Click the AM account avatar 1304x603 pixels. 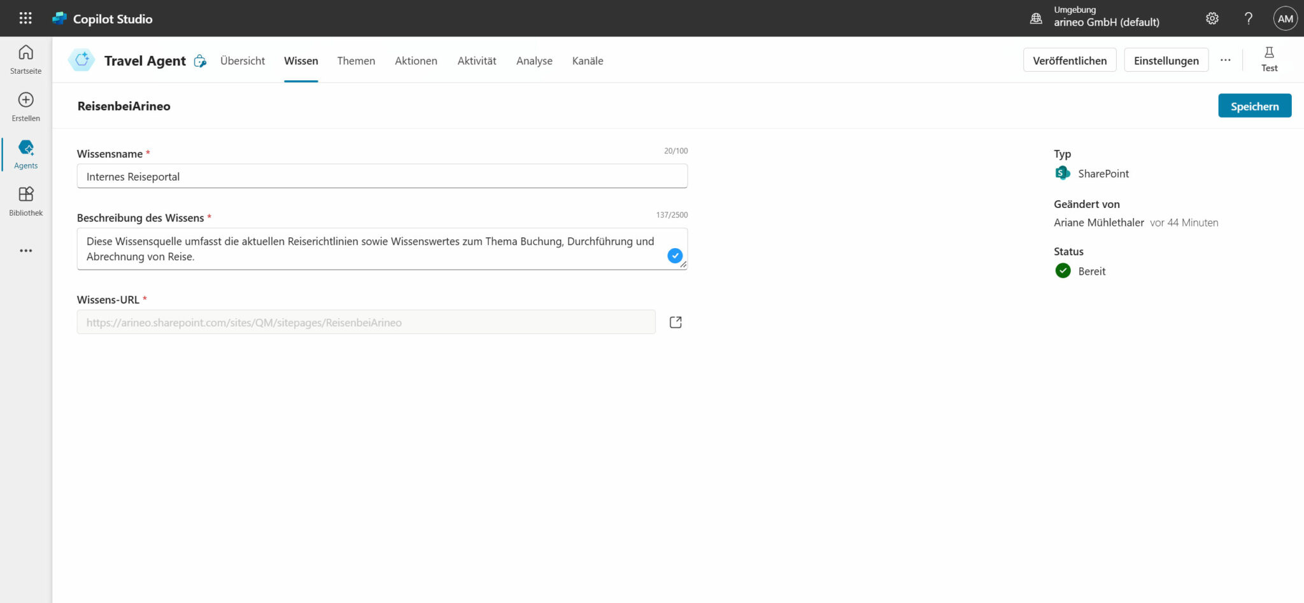pos(1285,18)
